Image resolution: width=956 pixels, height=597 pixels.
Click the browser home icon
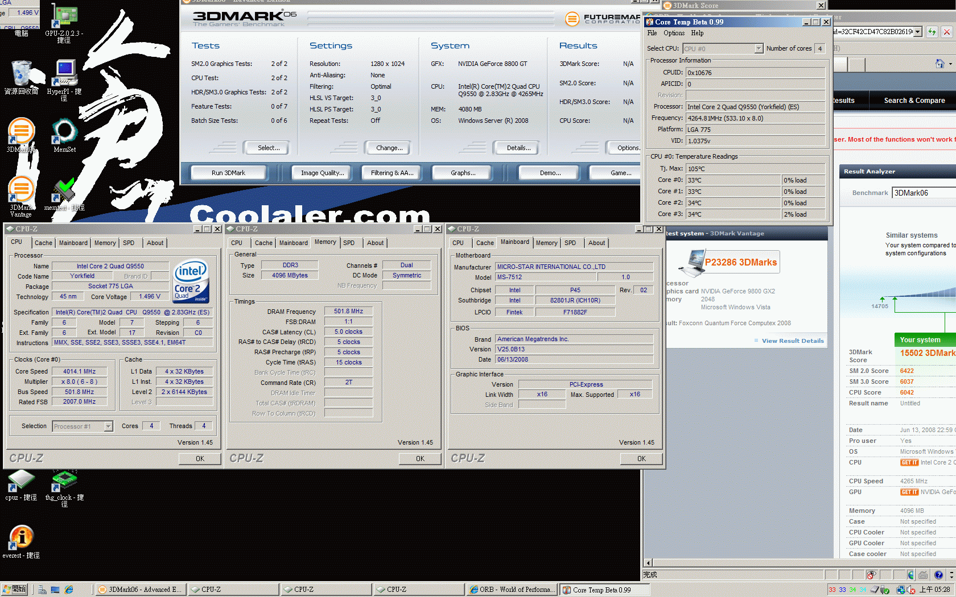(x=940, y=64)
